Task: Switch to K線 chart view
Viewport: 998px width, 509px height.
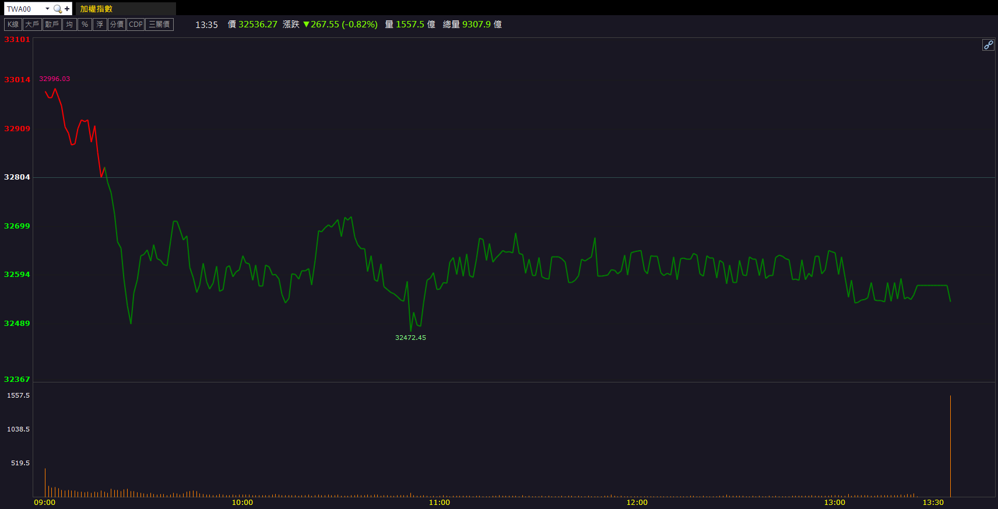Action: [x=13, y=24]
